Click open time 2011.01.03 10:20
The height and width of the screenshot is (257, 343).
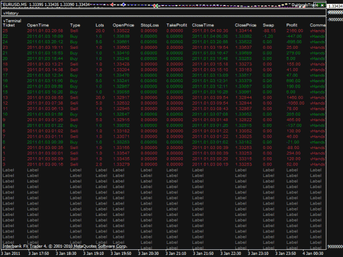(45, 92)
